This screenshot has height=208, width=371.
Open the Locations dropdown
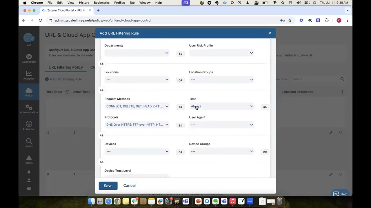pos(137,79)
